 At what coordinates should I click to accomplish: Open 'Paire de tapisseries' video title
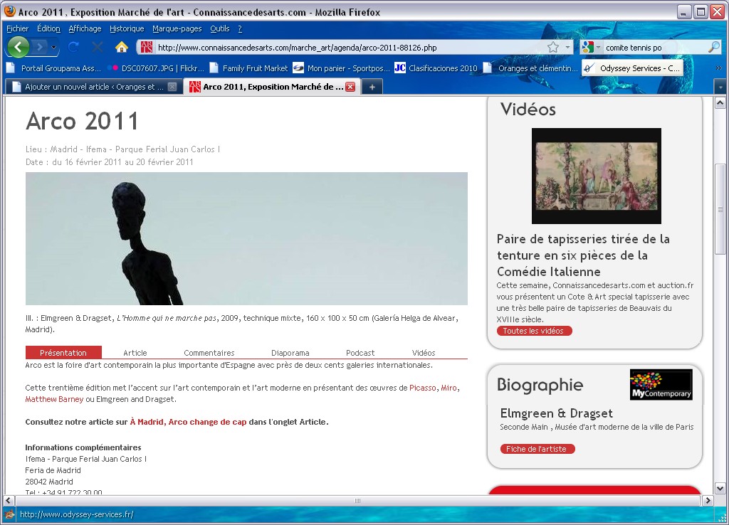tap(583, 255)
